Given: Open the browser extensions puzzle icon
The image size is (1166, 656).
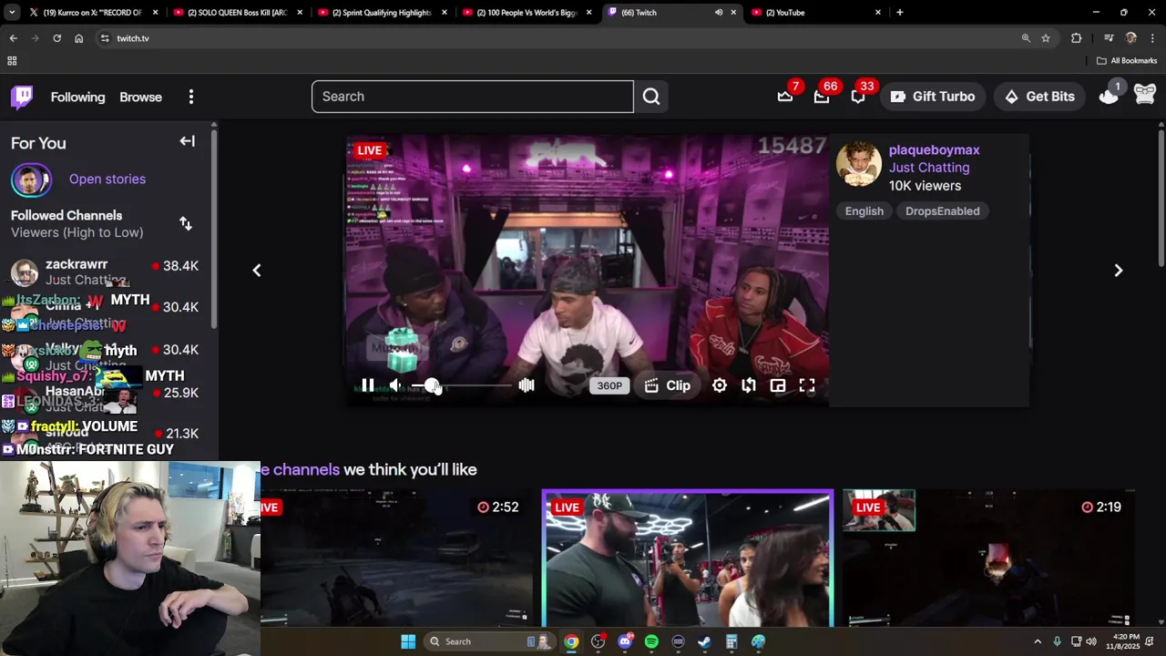Looking at the screenshot, I should click(1077, 38).
